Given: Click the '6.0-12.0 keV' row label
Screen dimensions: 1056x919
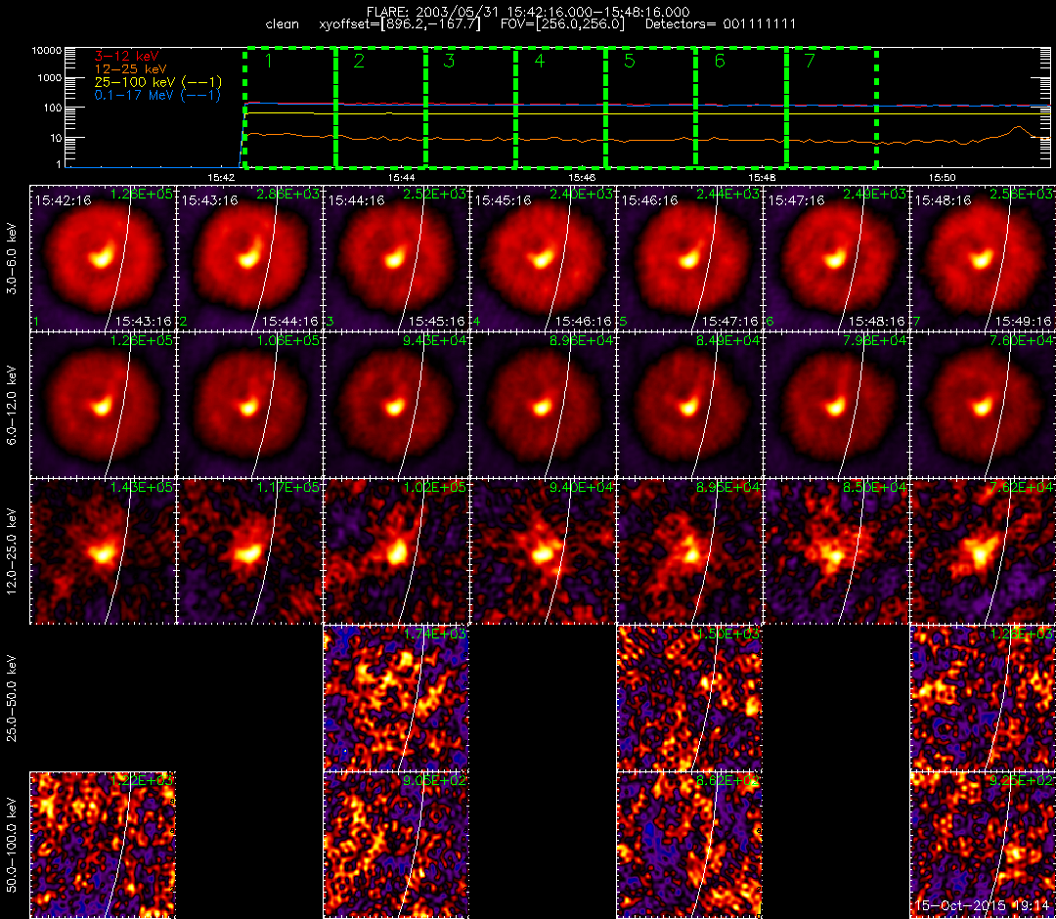Looking at the screenshot, I should 12,406.
